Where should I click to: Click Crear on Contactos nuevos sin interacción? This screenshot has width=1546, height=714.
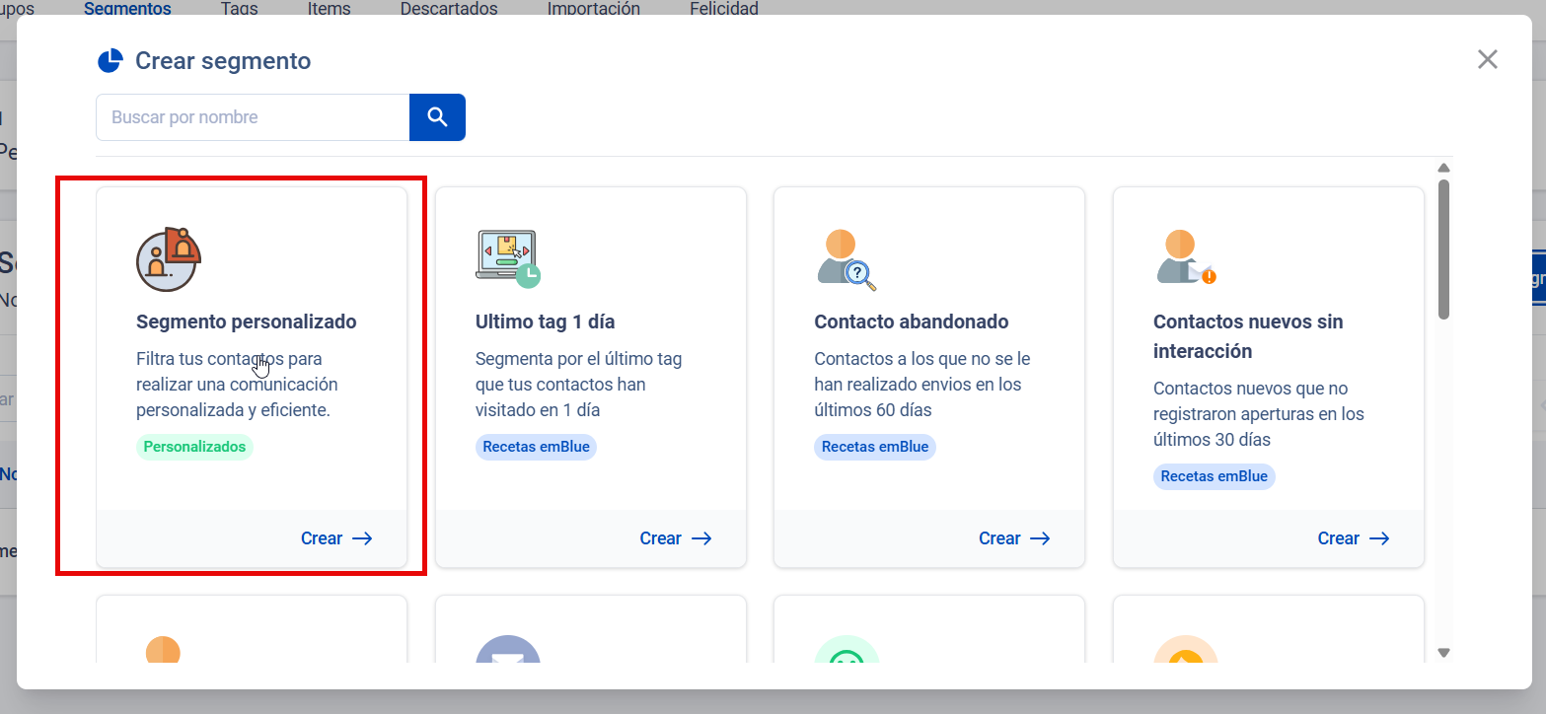pos(1353,538)
